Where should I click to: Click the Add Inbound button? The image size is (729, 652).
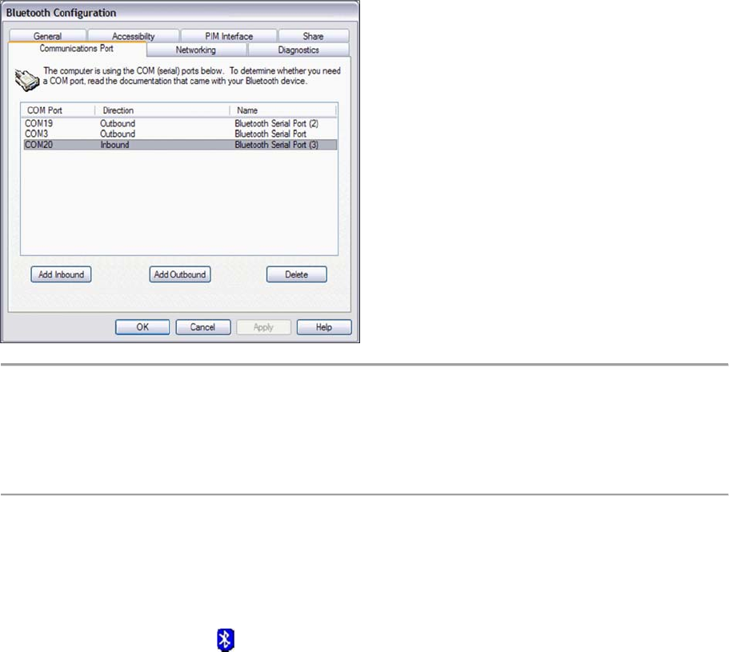click(x=61, y=274)
